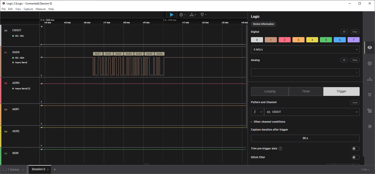
Task: Toggle Trim pre-trigger data switch
Action: pos(355,148)
